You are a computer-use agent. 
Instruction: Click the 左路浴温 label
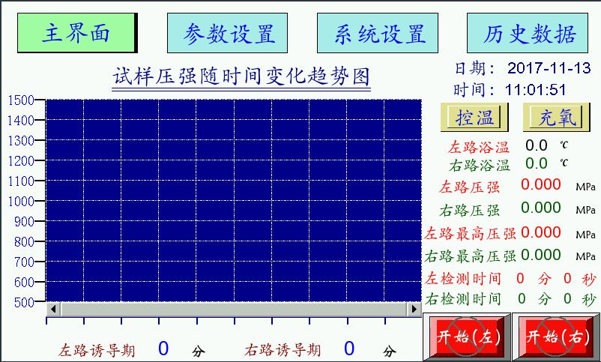[x=479, y=147]
